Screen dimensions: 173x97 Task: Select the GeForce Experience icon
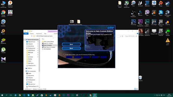(147, 32)
